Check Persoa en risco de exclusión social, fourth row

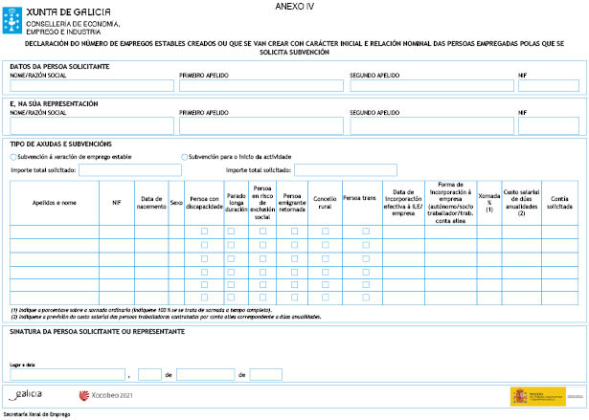[261, 272]
